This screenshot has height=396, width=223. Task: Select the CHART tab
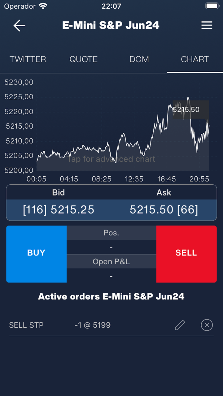point(195,59)
